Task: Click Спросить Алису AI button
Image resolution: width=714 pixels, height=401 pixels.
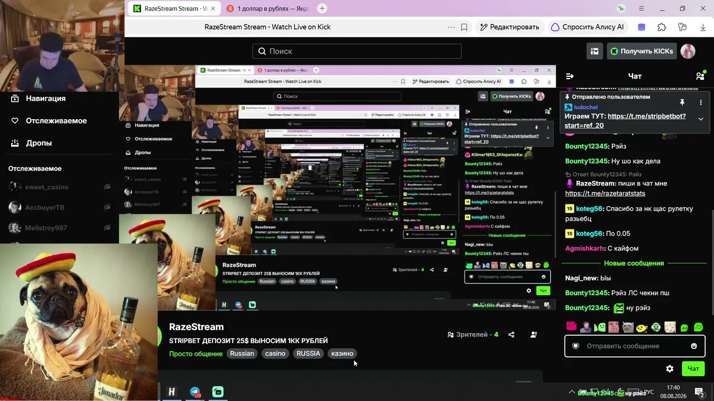Action: tap(587, 27)
